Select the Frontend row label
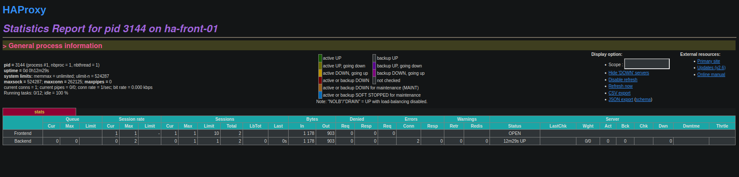Screen dimensions: 739x177 click(23, 134)
